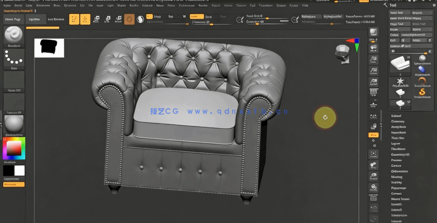Toggle the orange Mrgb button

coord(149,17)
